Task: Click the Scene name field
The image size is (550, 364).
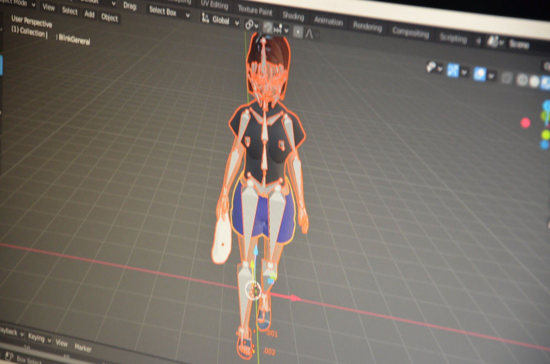Action: point(527,45)
